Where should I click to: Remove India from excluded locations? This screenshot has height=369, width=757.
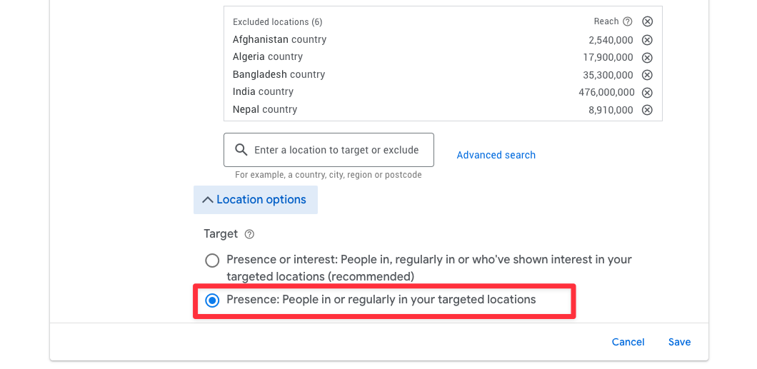coord(647,92)
